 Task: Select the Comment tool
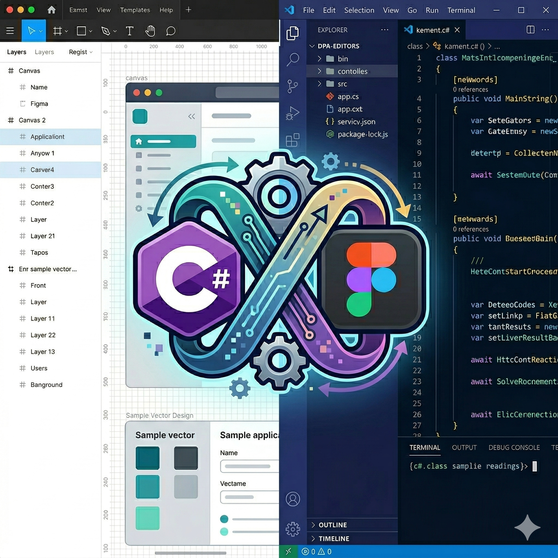click(x=171, y=31)
